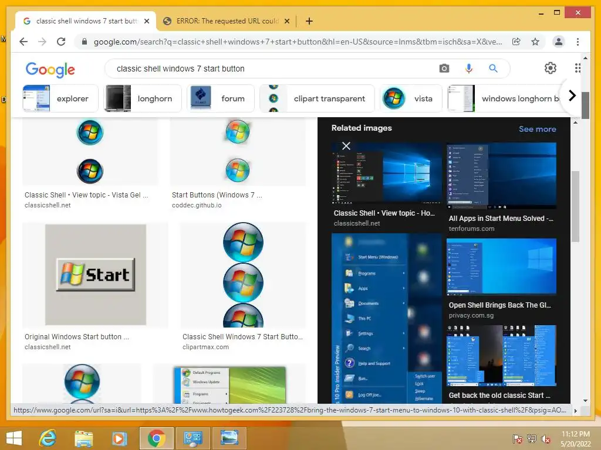Open Google apps grid
The width and height of the screenshot is (601, 450).
point(578,68)
